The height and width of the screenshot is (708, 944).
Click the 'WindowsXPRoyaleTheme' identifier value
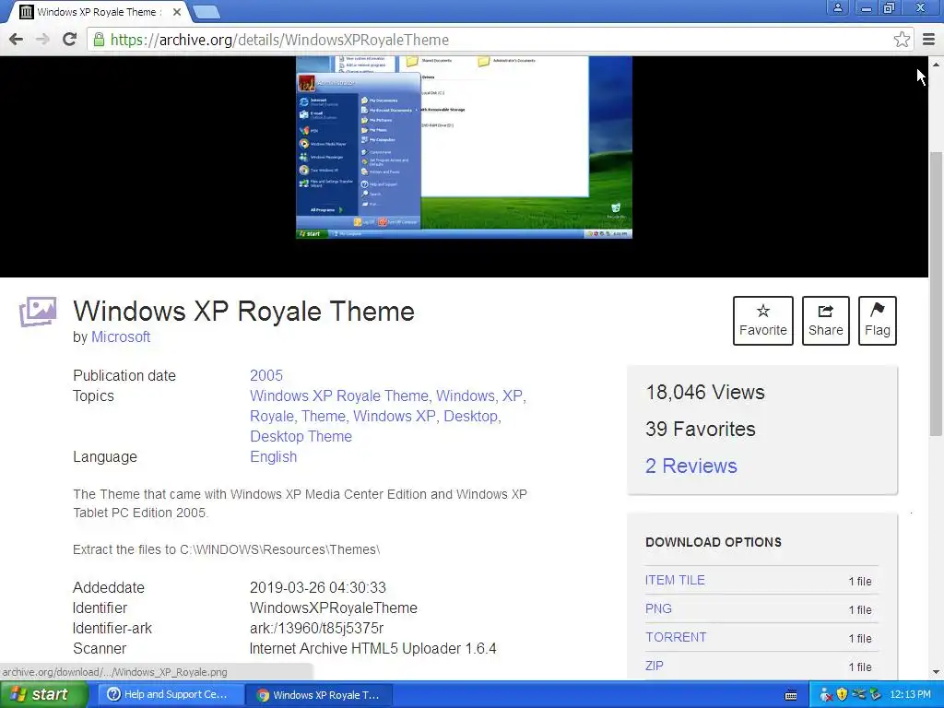334,608
